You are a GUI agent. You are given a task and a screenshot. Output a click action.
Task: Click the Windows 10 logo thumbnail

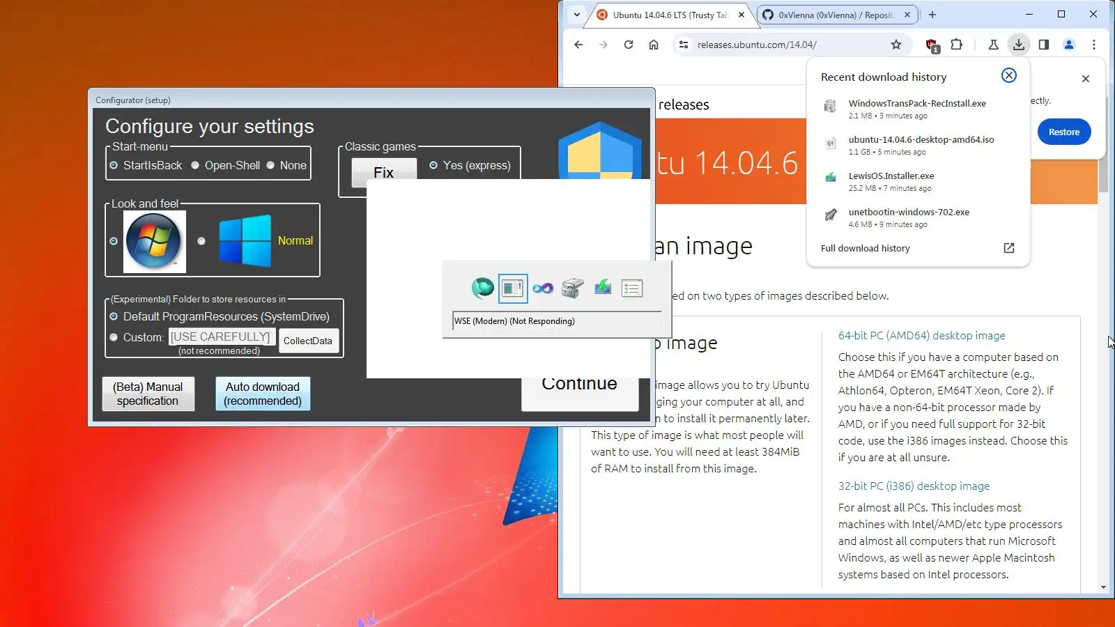pos(245,241)
